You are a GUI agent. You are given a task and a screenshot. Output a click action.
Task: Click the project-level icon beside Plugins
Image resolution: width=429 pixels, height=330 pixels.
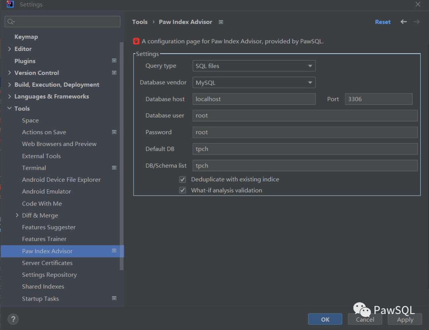coord(114,60)
